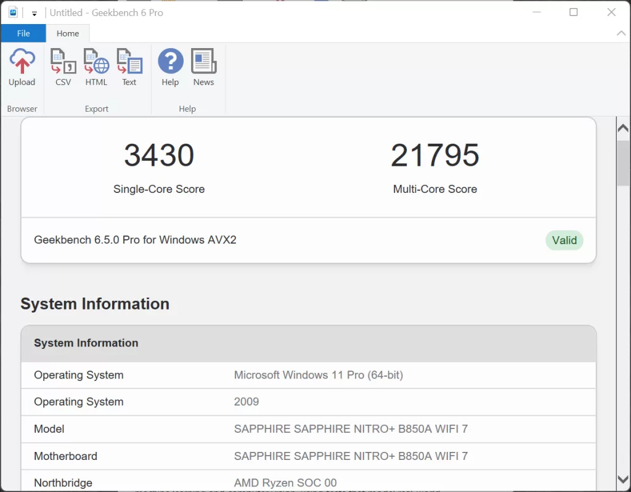Open the quick access toolbar dropdown arrow
This screenshot has width=631, height=492.
click(x=35, y=14)
